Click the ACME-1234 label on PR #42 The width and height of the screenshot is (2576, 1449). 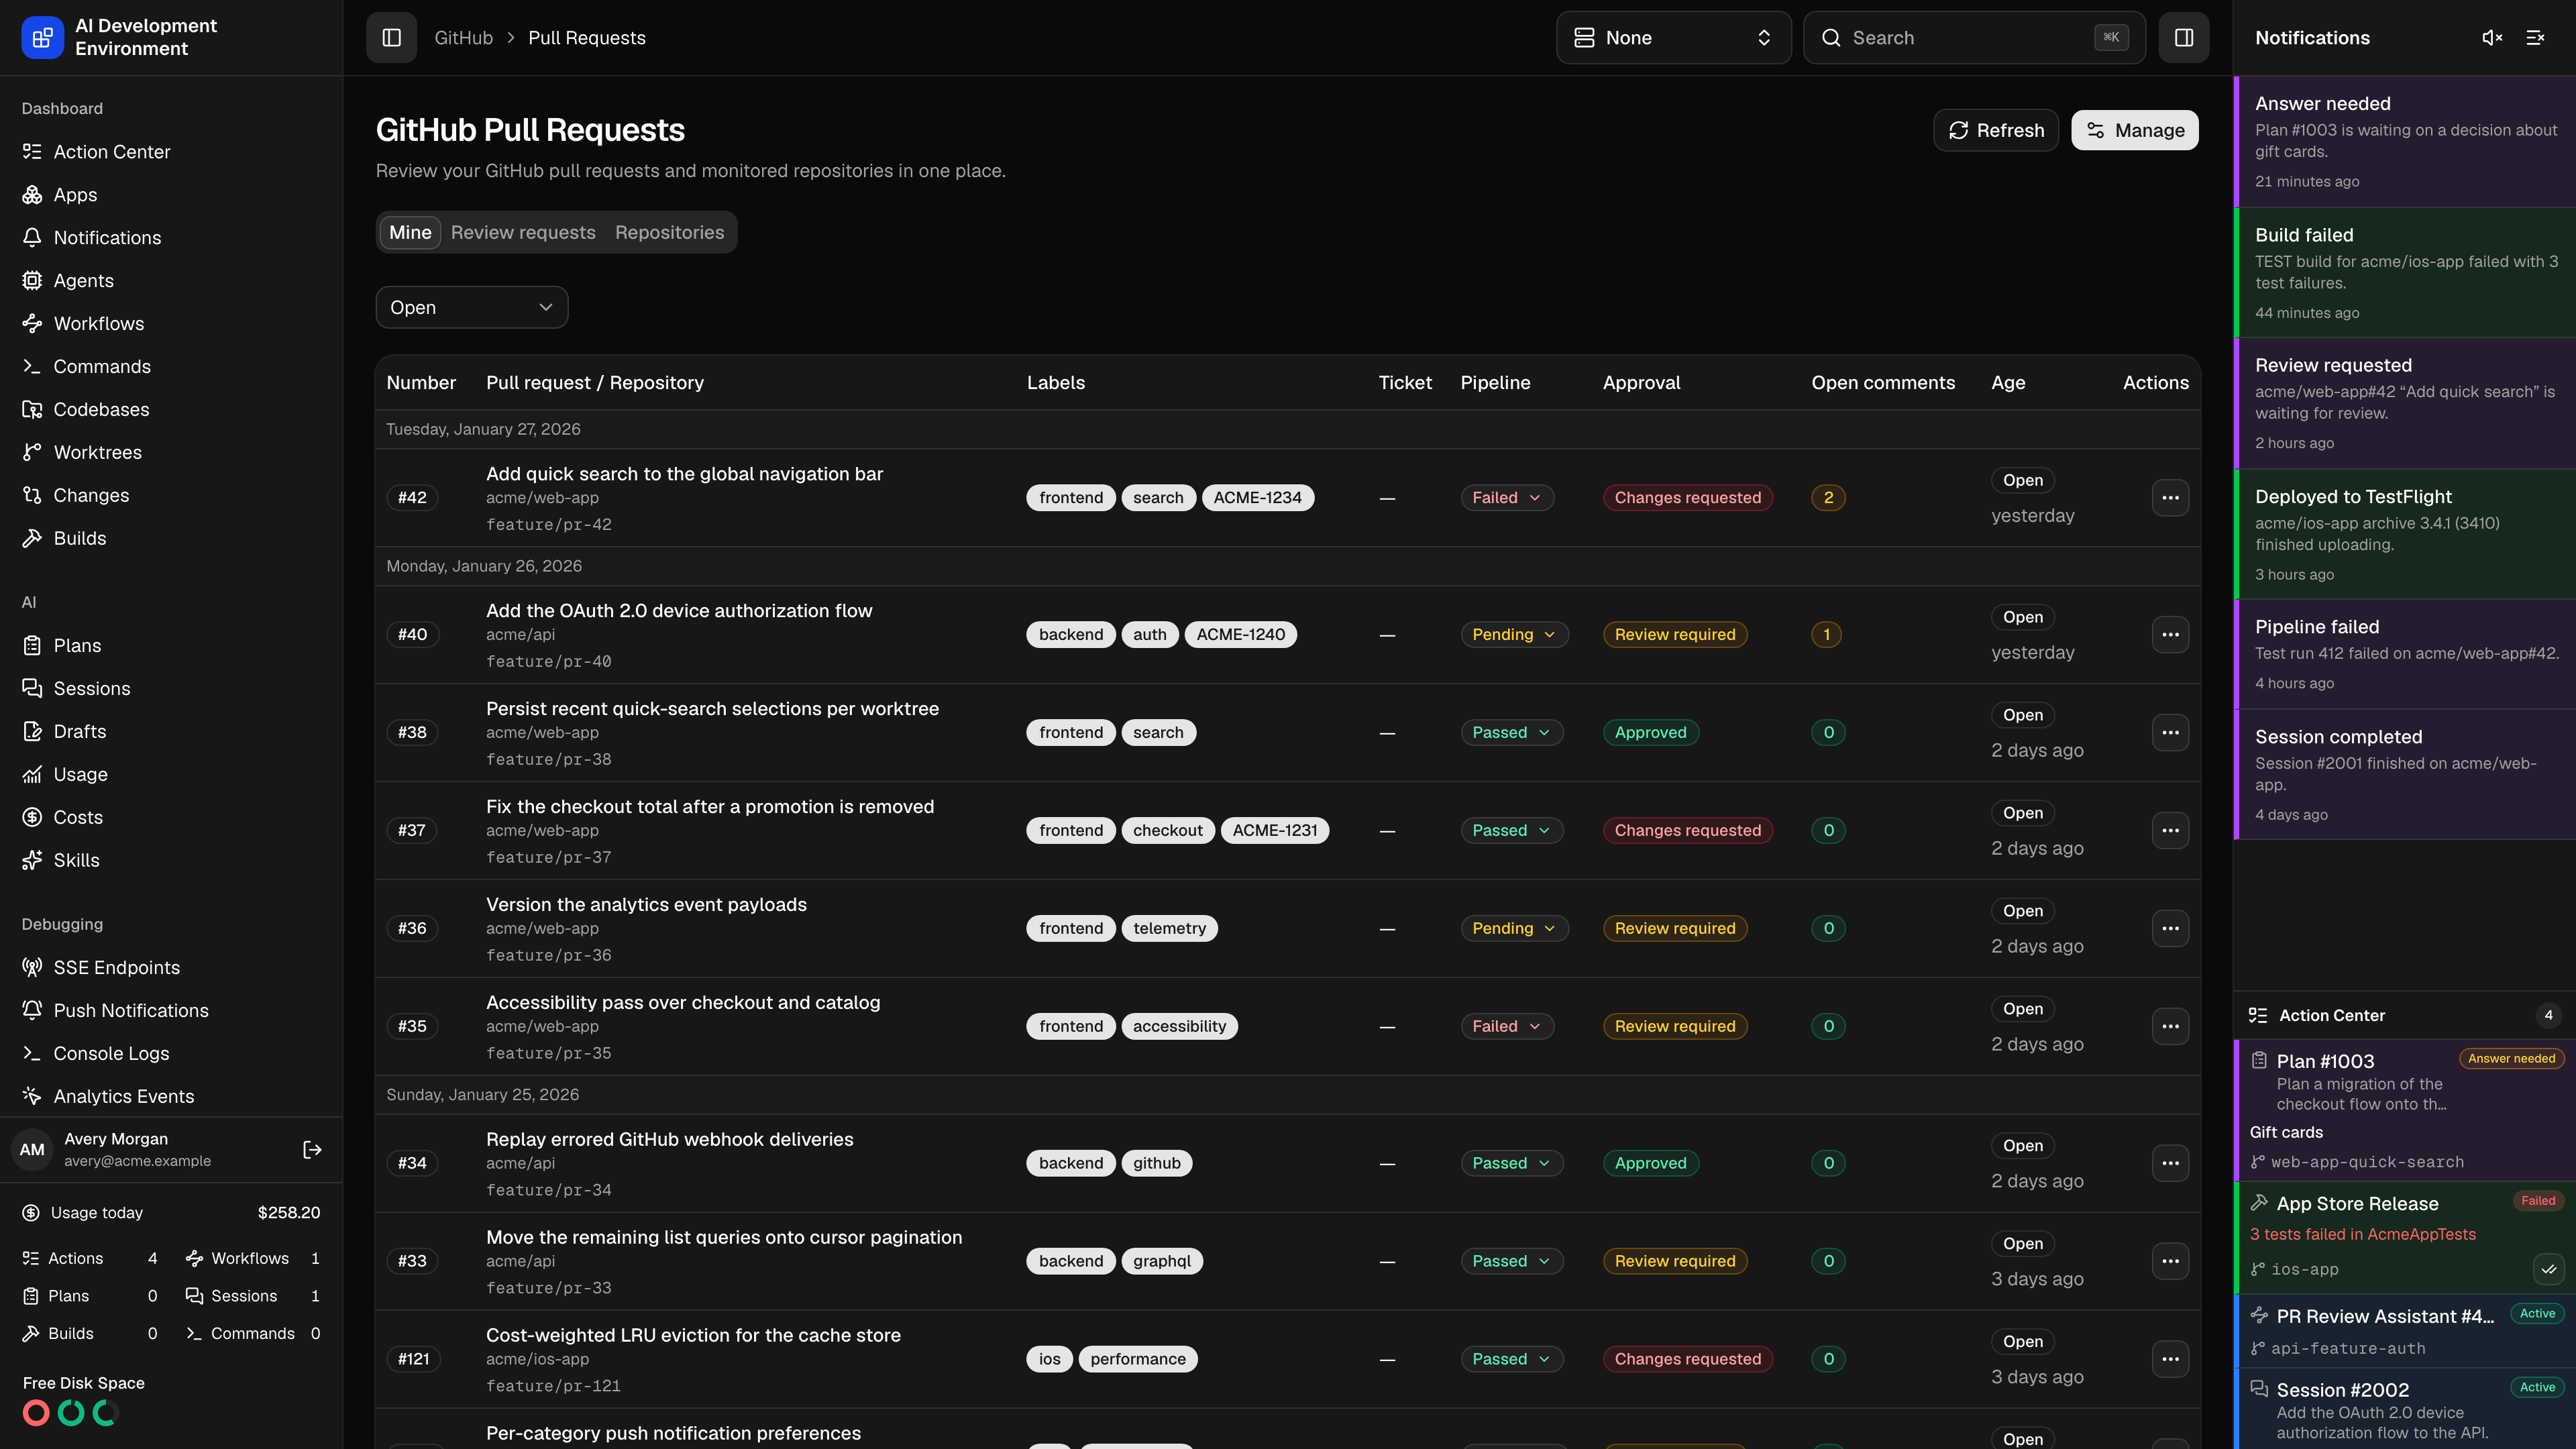[1257, 498]
